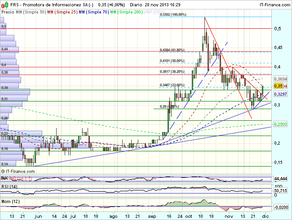
Task: Click the RSI (14) indicator label
Action: (9, 186)
